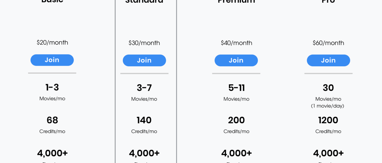Click the 4,000+ value in the Pro column
Viewport: 382px width, 163px height.
coord(328,153)
